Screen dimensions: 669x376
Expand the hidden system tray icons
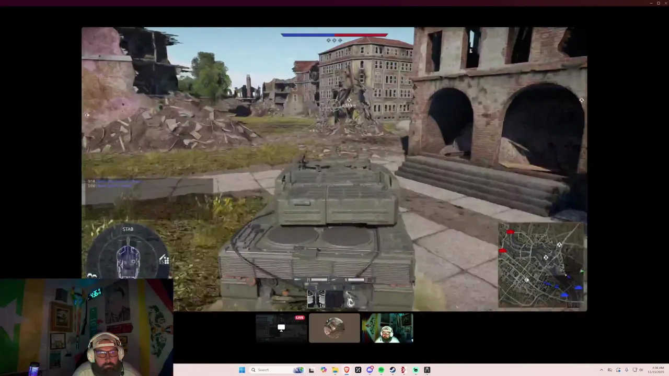tap(602, 370)
